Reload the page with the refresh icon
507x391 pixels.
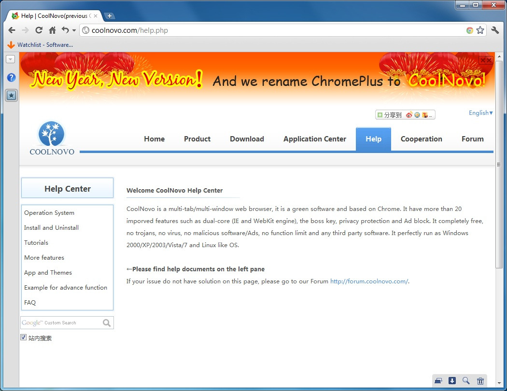pos(39,30)
